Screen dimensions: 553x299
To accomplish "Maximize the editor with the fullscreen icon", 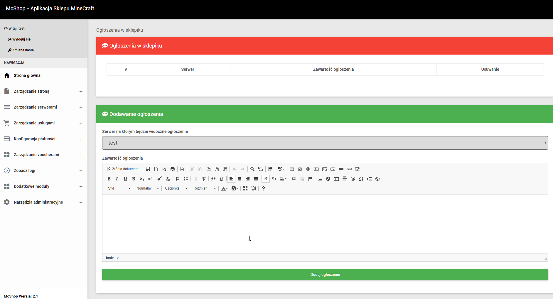I will click(x=245, y=188).
